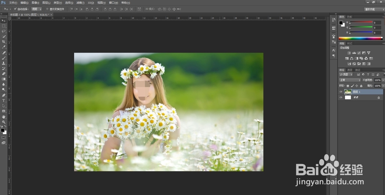Uncheck the 自动选择 checkbox
385x195 pixels.
15,9
